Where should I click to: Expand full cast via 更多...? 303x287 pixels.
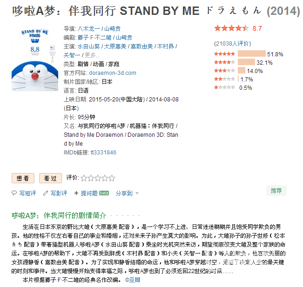pos(92,55)
